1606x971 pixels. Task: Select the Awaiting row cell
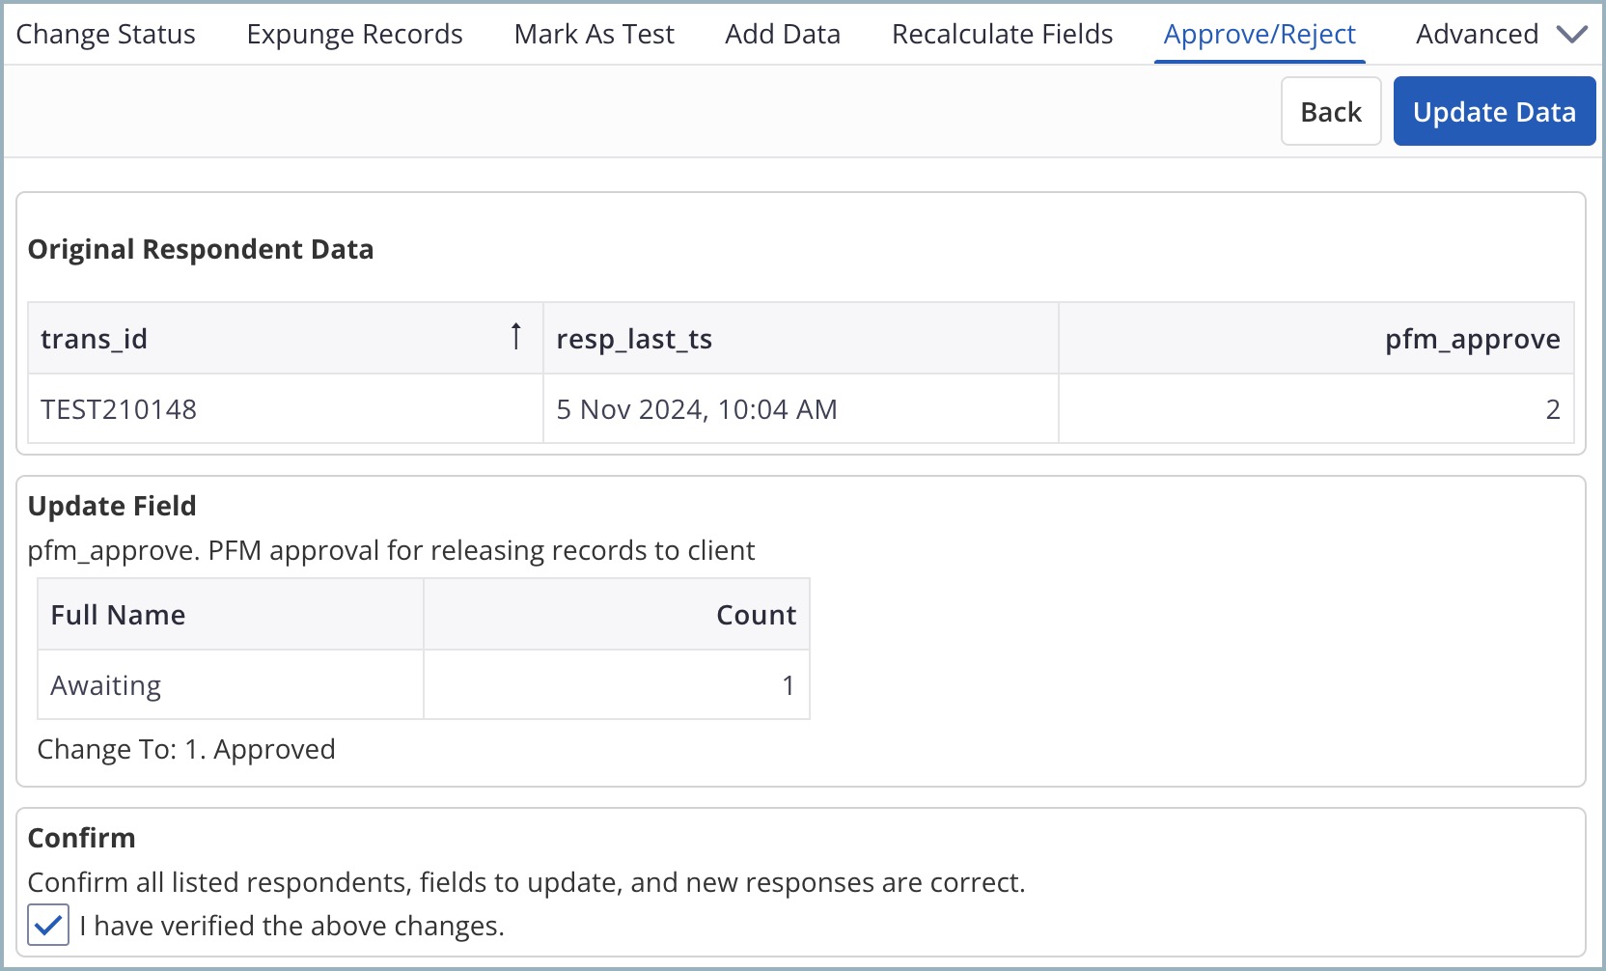click(231, 685)
